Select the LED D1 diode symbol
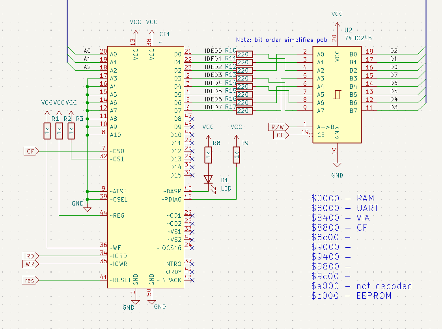This screenshot has height=329, width=442. point(208,179)
